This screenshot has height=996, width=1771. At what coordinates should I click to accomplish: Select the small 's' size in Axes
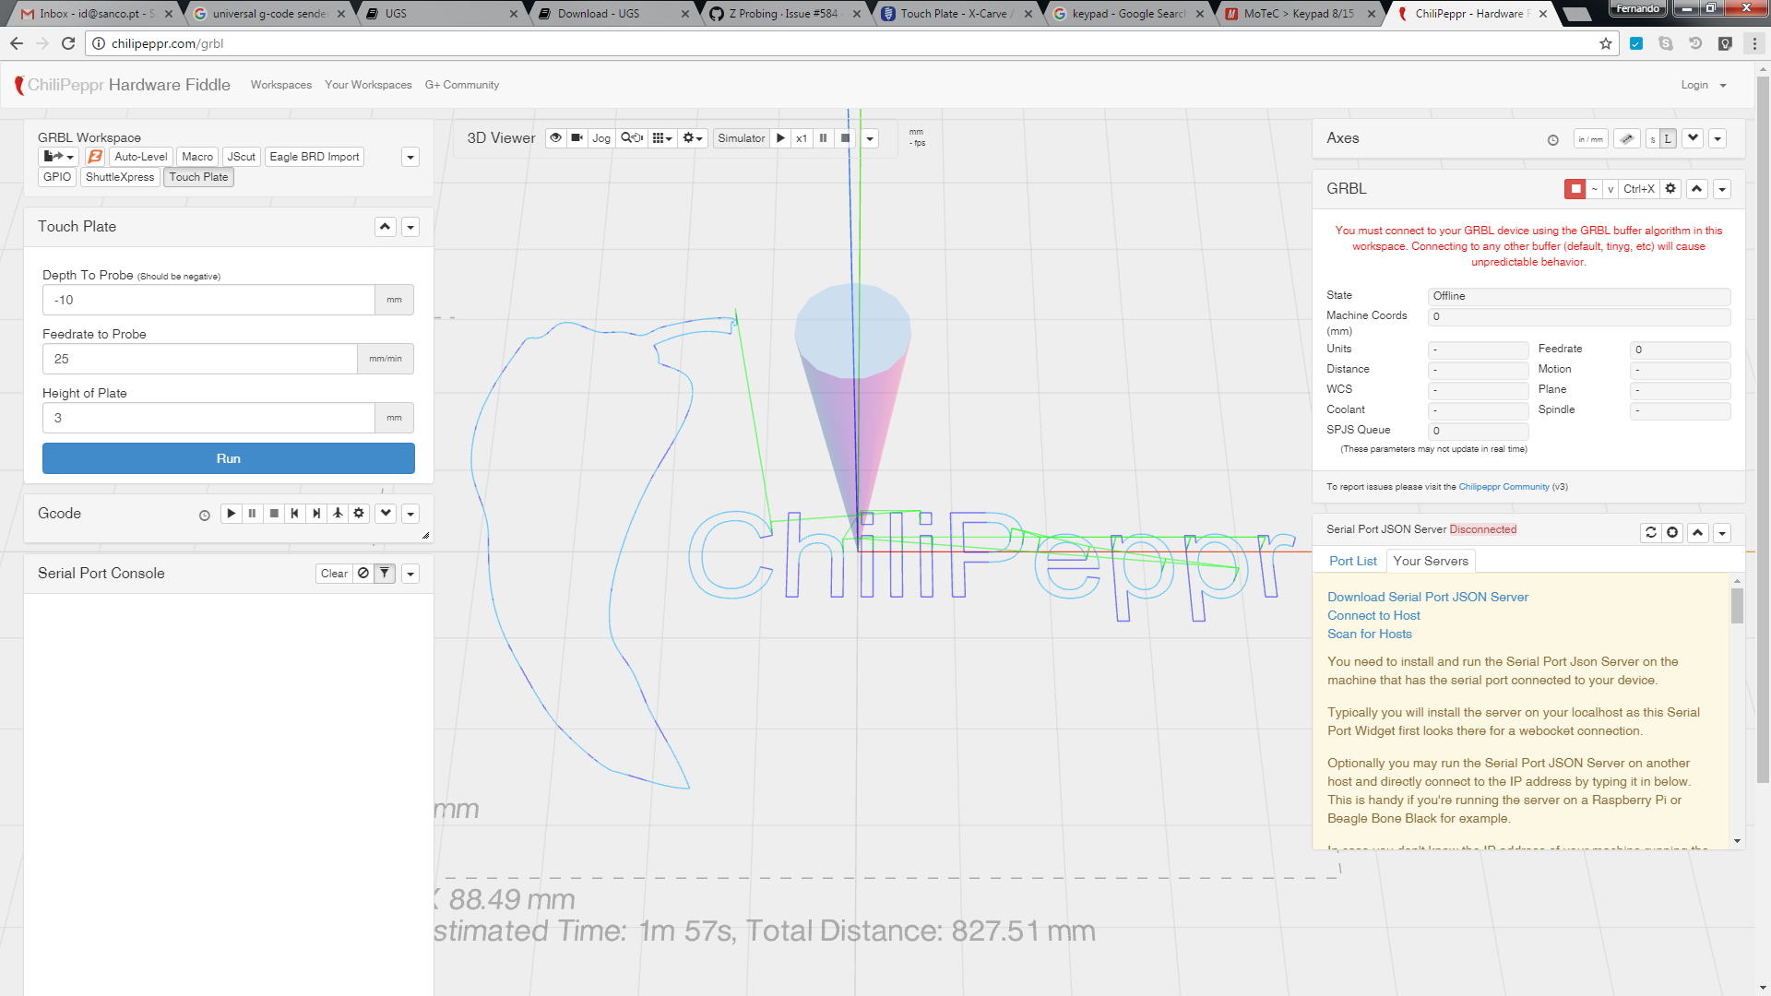coord(1652,138)
